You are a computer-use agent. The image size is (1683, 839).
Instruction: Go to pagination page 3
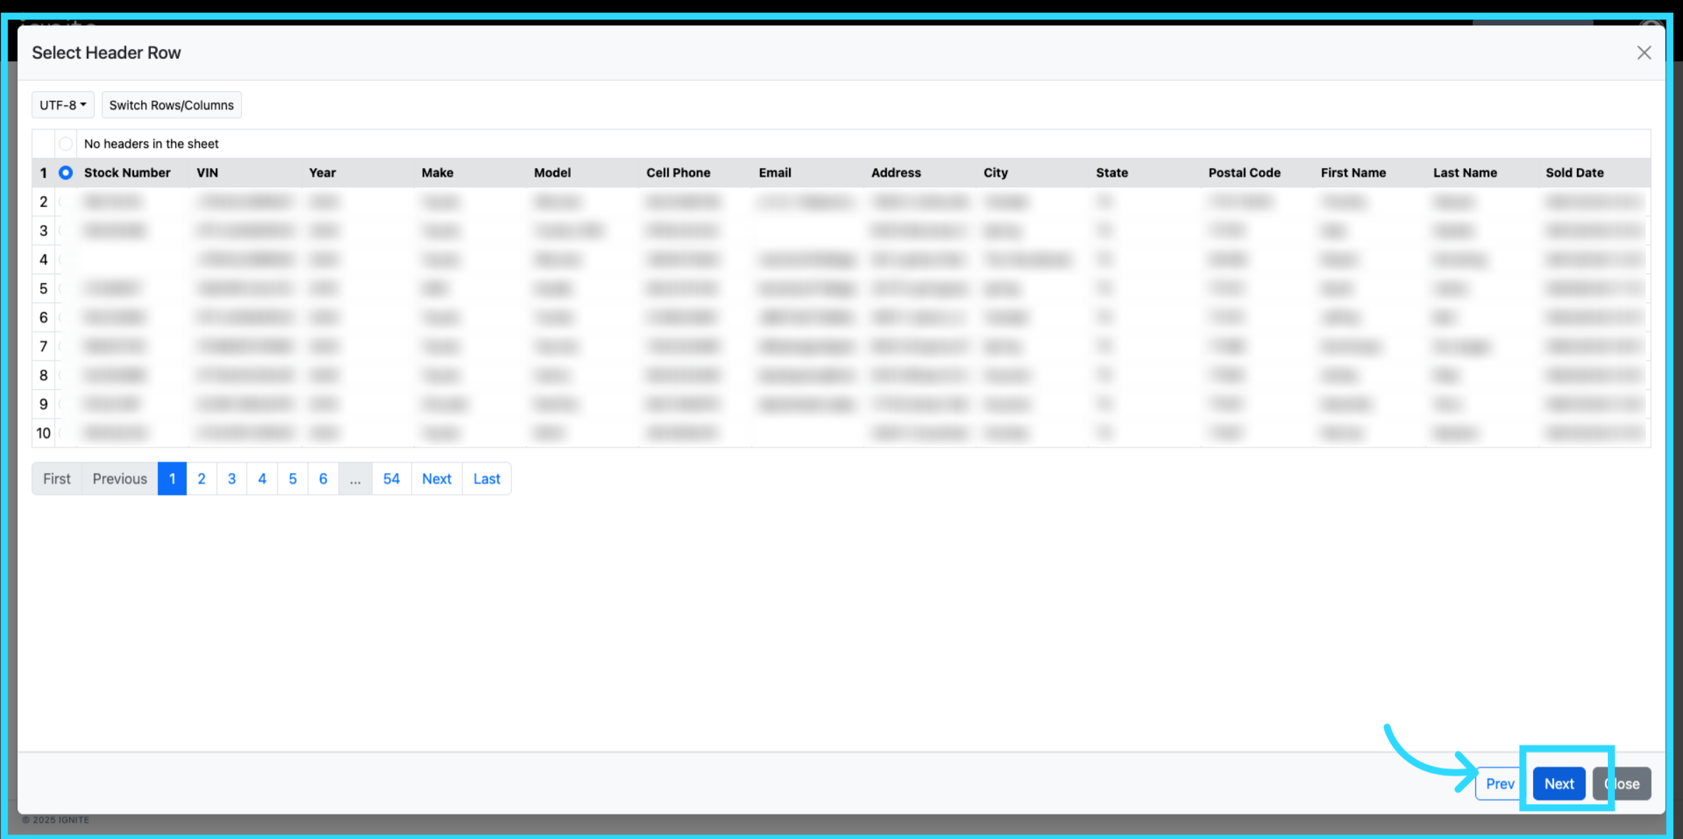(x=231, y=479)
